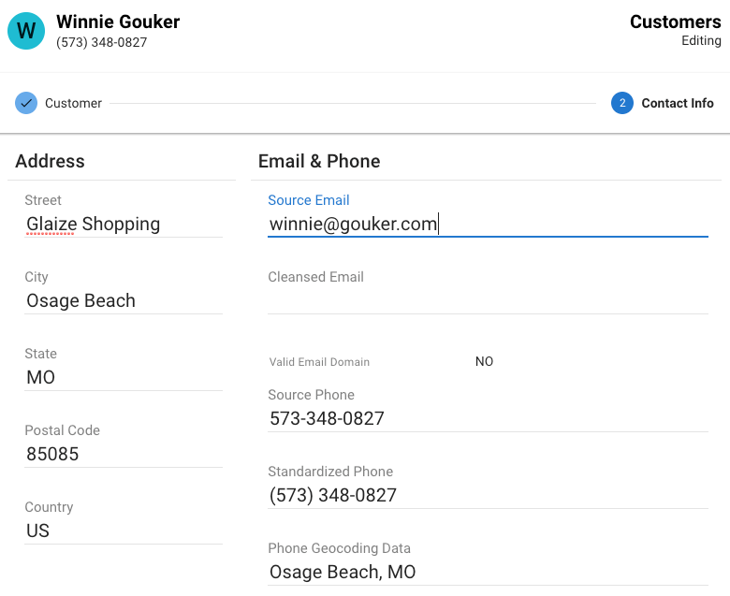Click the Street input field
The width and height of the screenshot is (730, 596).
click(124, 225)
